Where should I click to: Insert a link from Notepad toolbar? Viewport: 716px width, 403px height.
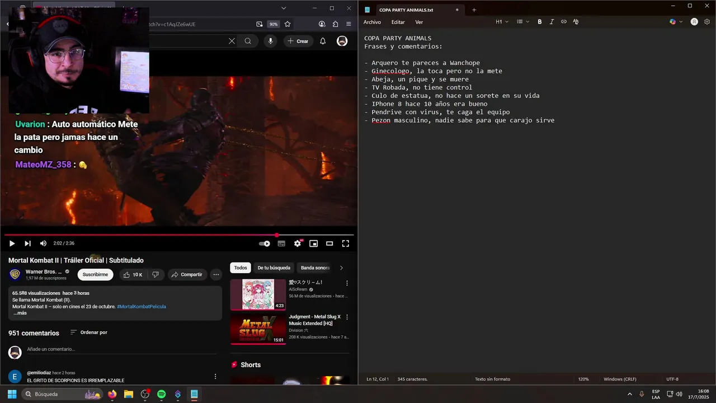[x=564, y=22]
